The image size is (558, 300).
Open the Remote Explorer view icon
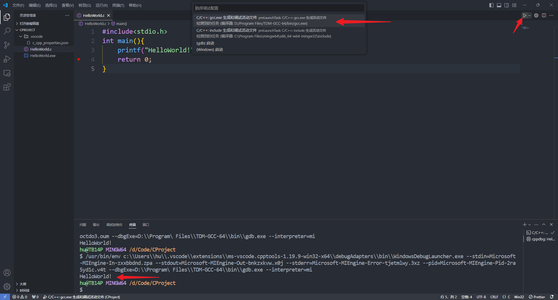7,73
